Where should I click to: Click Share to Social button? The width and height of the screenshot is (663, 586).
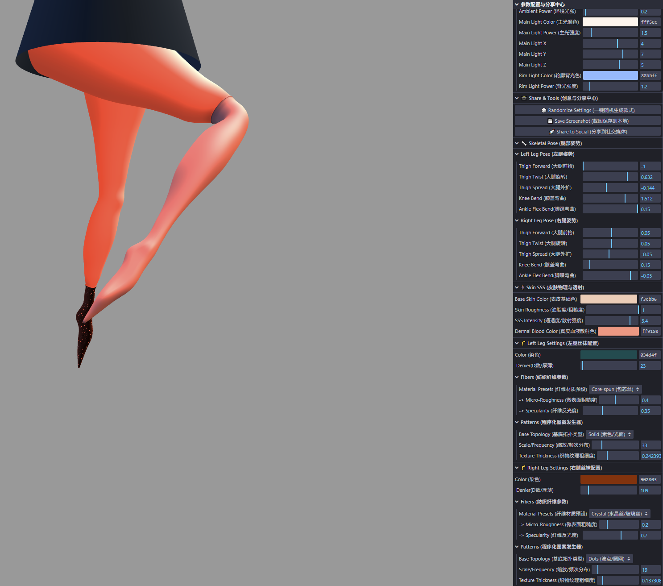coord(588,132)
